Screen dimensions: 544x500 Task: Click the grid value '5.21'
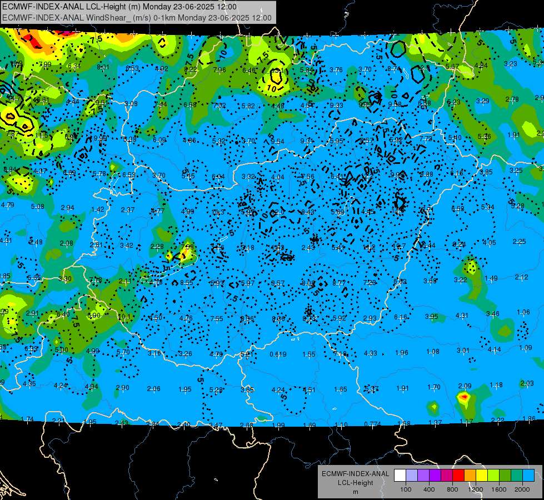click(247, 354)
